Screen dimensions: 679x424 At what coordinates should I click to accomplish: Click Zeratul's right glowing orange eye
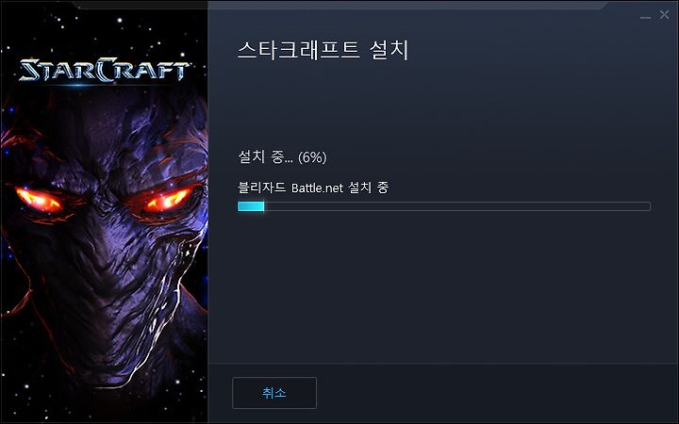coord(168,200)
